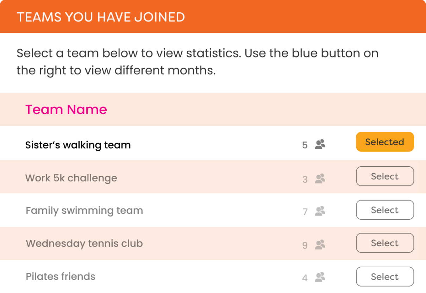Click the Family swimming team row label
The width and height of the screenshot is (426, 293).
tap(84, 211)
